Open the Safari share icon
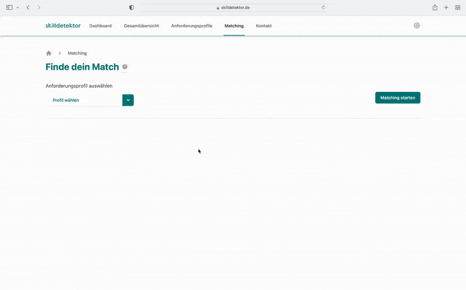Image resolution: width=466 pixels, height=290 pixels. click(x=435, y=8)
